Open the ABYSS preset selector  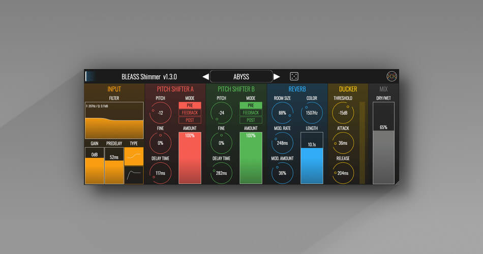pos(241,77)
